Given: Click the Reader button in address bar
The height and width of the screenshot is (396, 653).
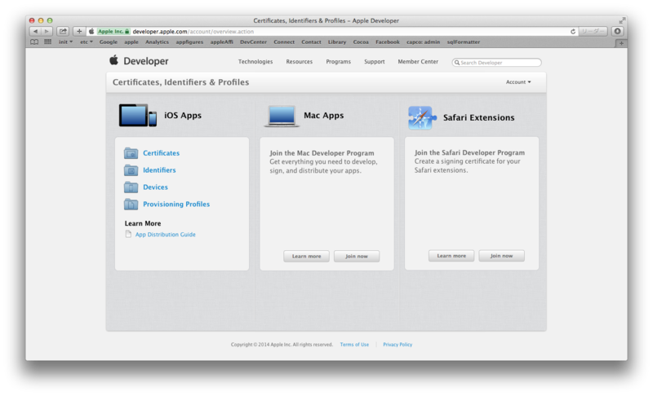Looking at the screenshot, I should point(593,31).
